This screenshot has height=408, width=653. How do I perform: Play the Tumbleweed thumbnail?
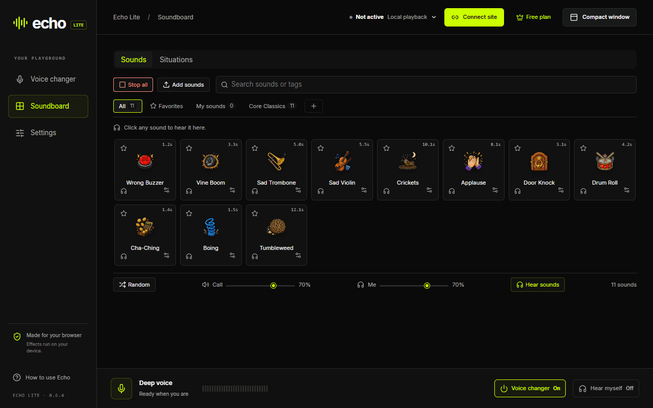coord(277,227)
